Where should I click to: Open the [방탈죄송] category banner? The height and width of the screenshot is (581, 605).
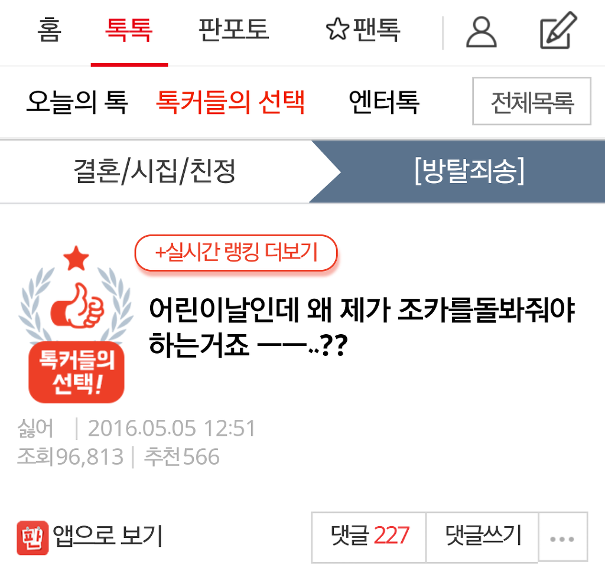tap(469, 171)
